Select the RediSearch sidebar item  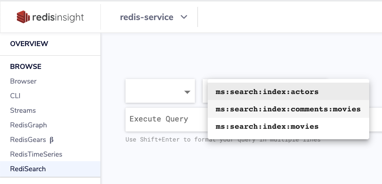click(28, 169)
